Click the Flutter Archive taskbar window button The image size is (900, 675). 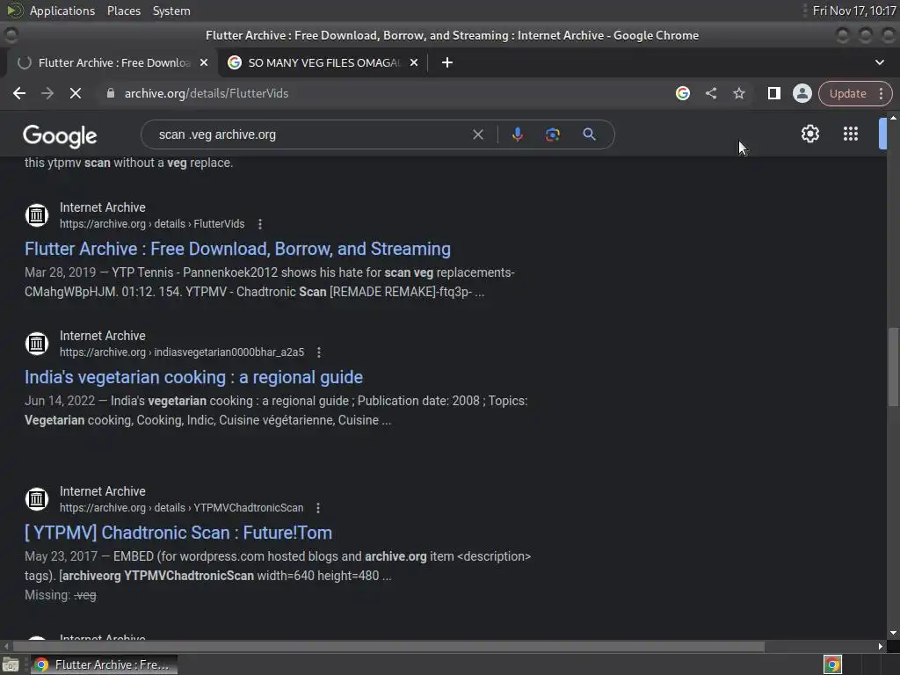pos(104,664)
